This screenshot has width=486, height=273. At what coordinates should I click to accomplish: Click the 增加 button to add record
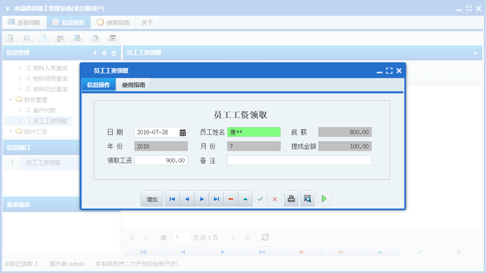point(152,198)
